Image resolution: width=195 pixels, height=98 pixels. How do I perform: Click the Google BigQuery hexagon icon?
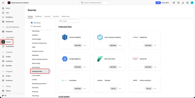(x=65, y=59)
